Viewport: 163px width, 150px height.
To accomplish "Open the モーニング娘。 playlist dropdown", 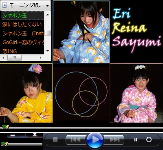I will [x=47, y=6].
